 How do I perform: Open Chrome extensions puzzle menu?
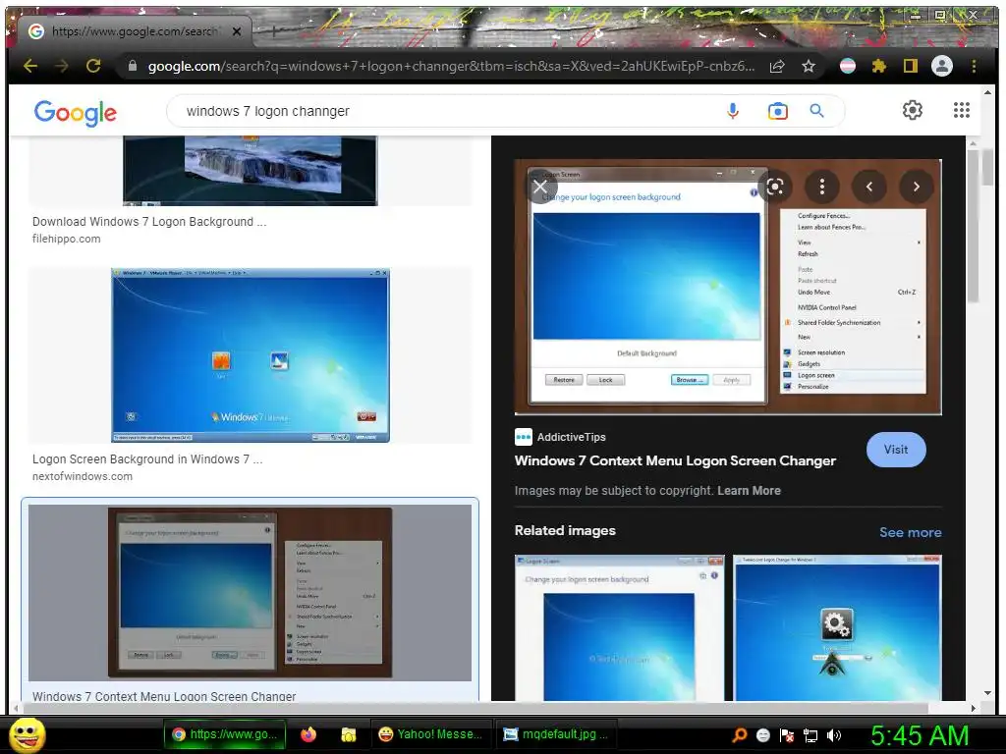879,66
